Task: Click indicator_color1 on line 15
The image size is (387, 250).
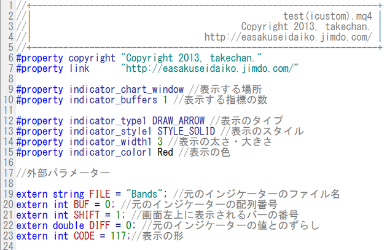Action: [111, 152]
